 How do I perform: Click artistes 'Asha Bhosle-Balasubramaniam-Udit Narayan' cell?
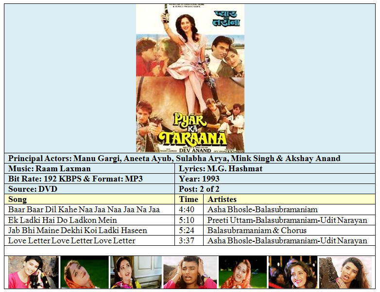point(289,240)
